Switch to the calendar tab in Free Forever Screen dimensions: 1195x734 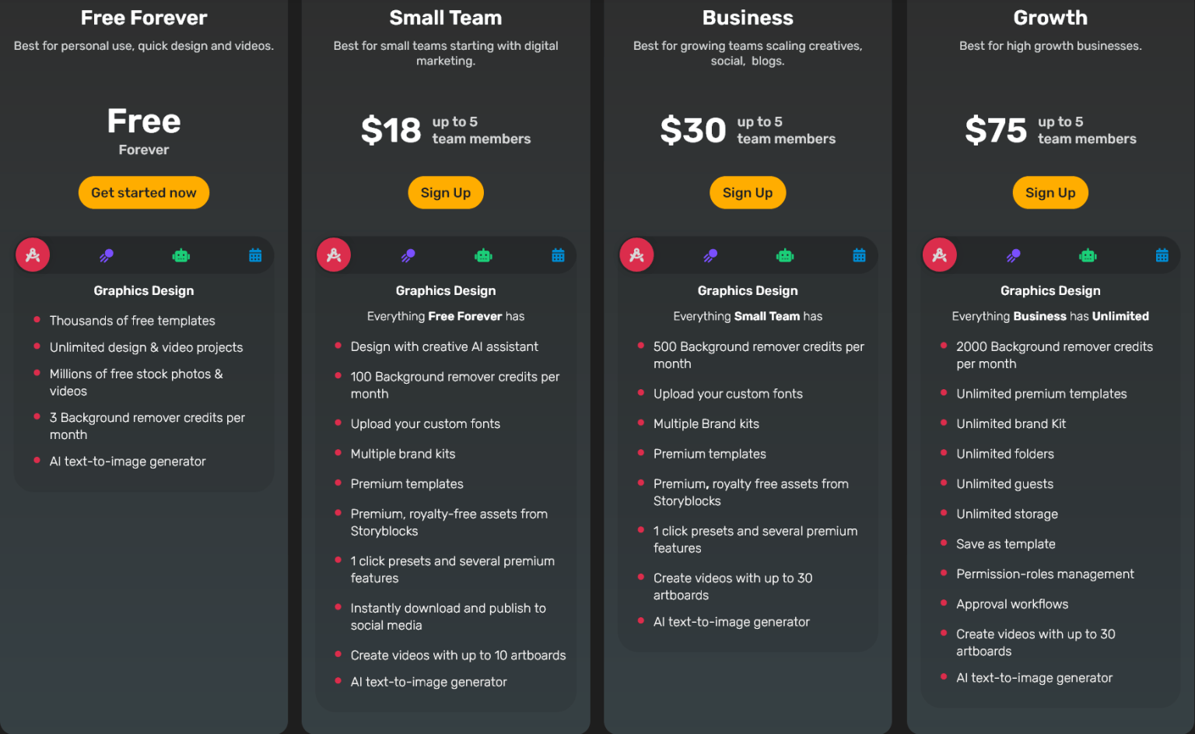click(x=255, y=255)
